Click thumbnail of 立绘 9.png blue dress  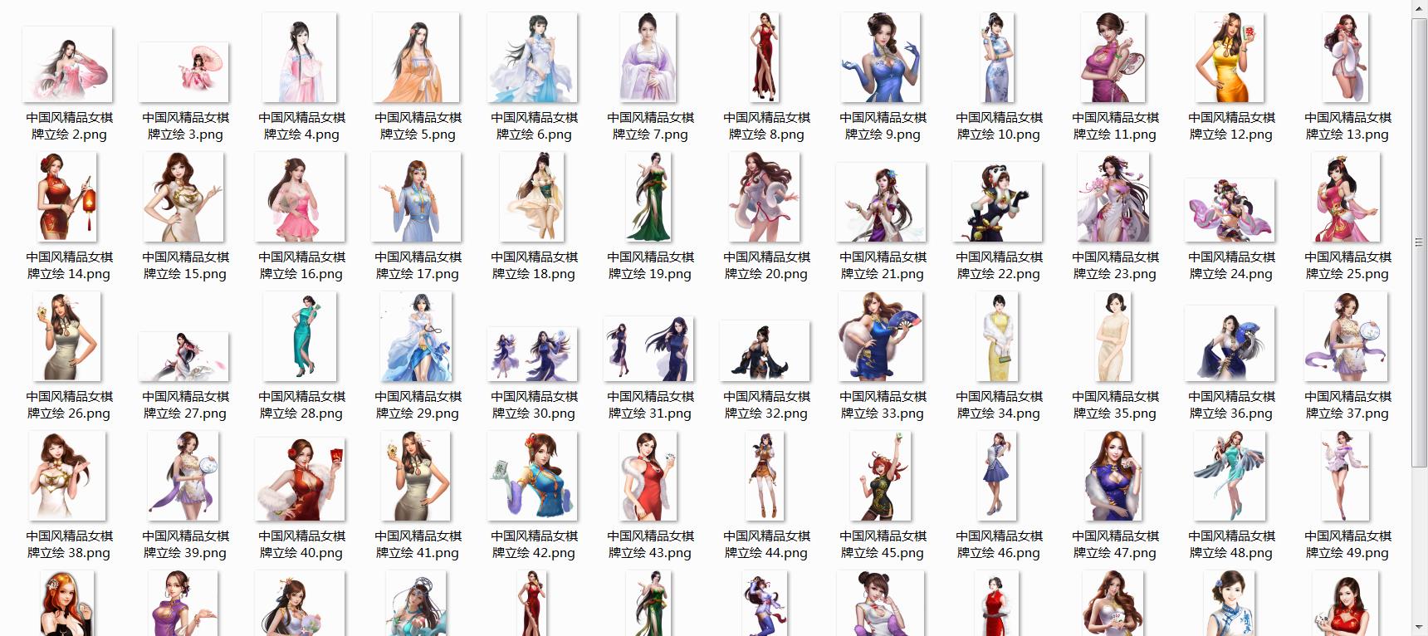pos(881,58)
